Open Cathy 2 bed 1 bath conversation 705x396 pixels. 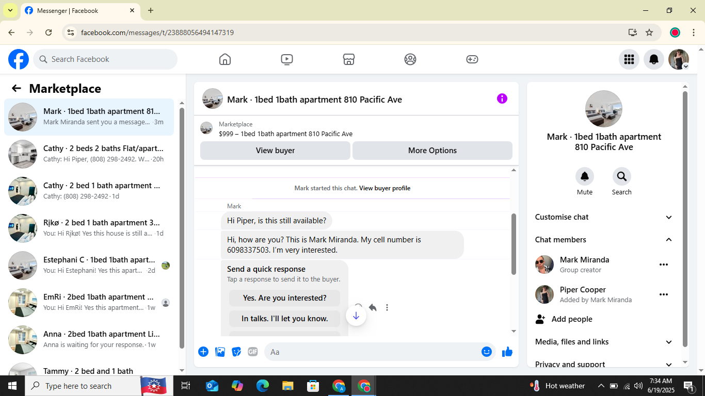89,191
